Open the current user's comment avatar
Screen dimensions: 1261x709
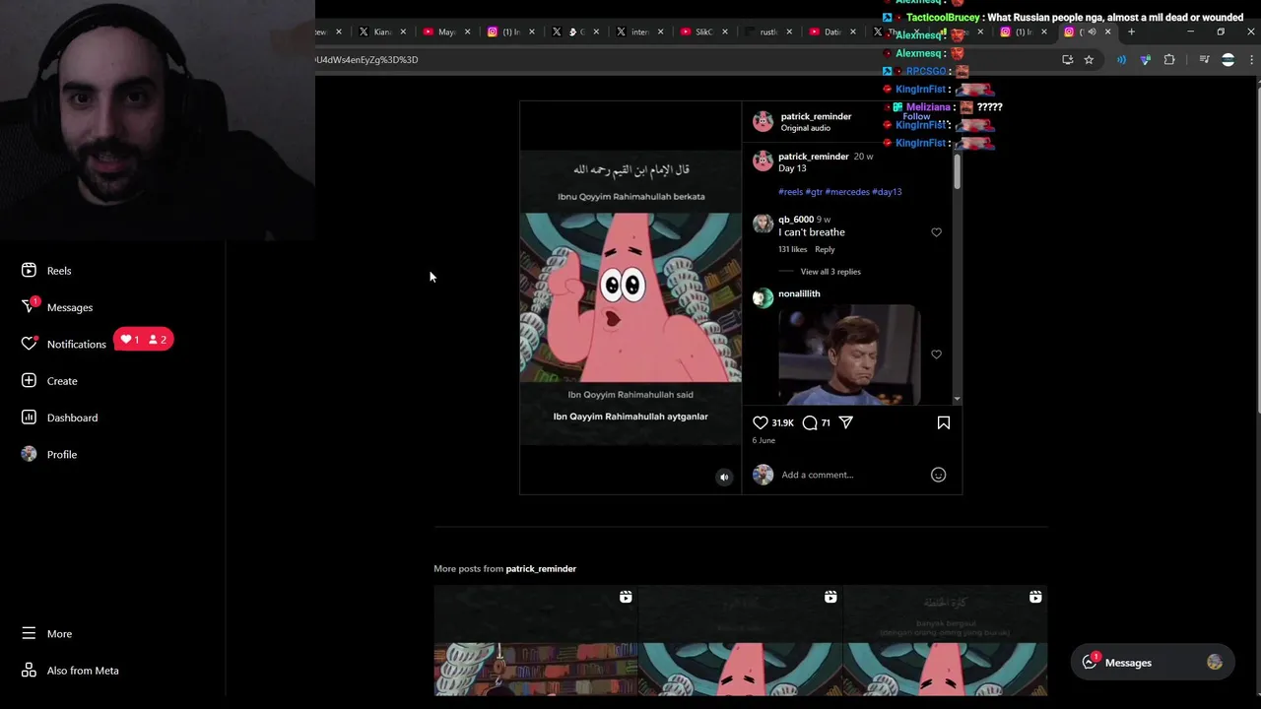763,475
